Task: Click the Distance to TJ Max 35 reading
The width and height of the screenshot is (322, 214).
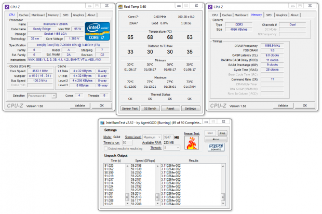Action: [x=190, y=52]
